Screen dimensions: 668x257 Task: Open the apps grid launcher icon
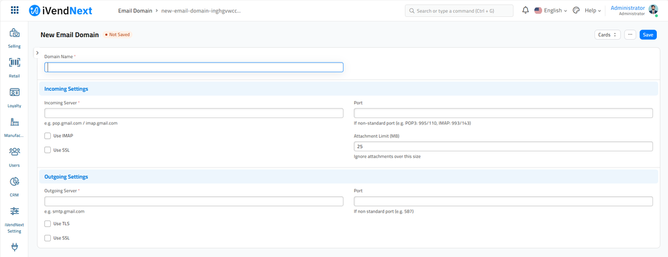click(14, 10)
